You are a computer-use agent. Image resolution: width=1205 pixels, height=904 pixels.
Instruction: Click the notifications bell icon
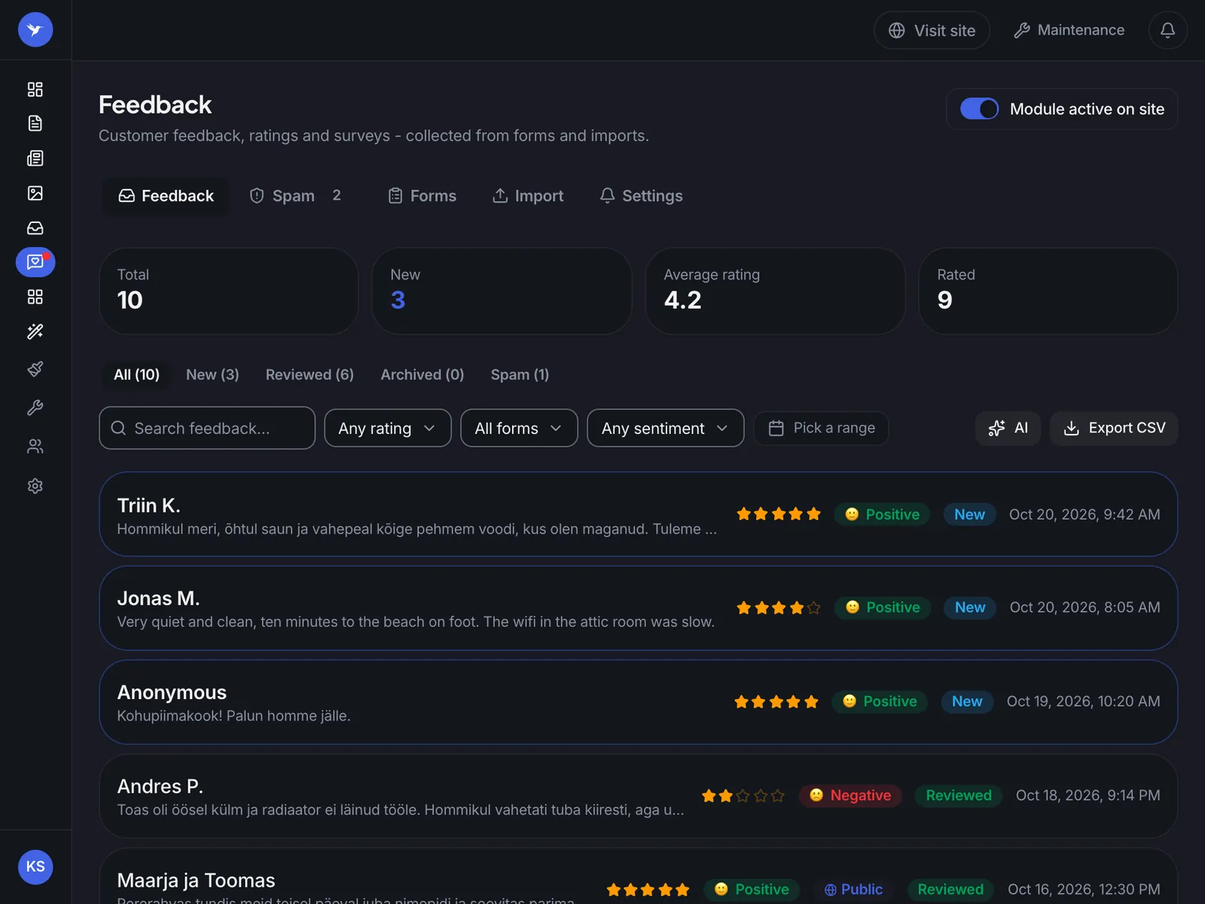coord(1167,30)
